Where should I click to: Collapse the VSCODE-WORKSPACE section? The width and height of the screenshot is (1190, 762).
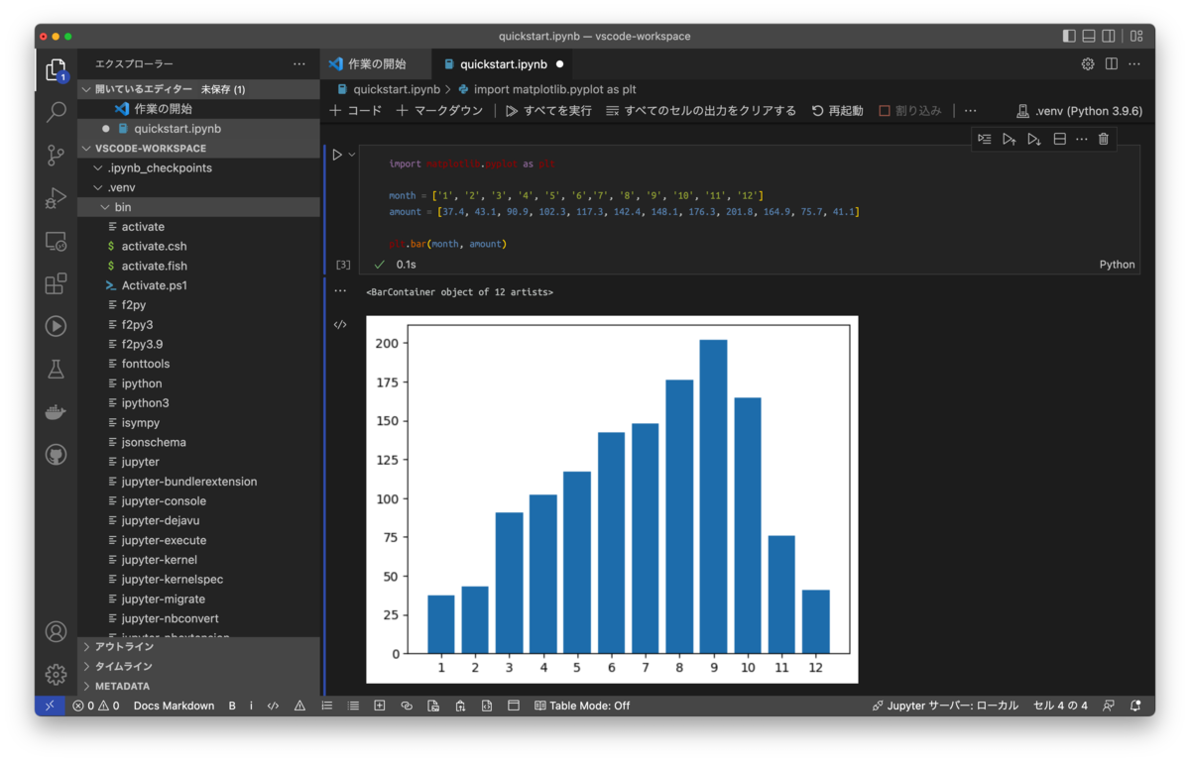(x=198, y=149)
